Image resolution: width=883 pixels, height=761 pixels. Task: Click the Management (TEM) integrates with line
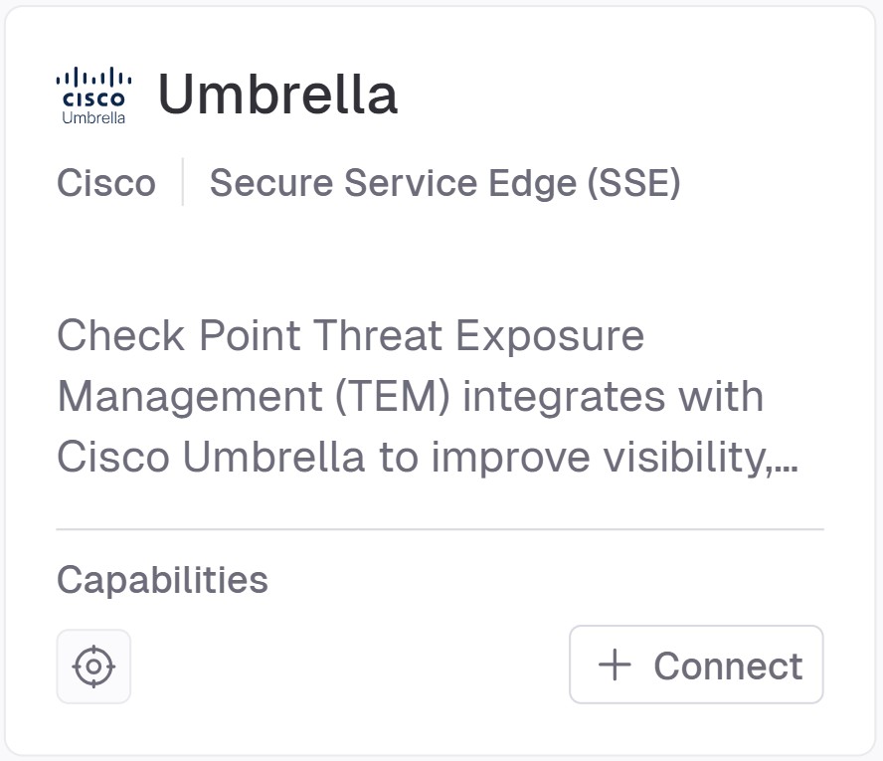point(410,396)
